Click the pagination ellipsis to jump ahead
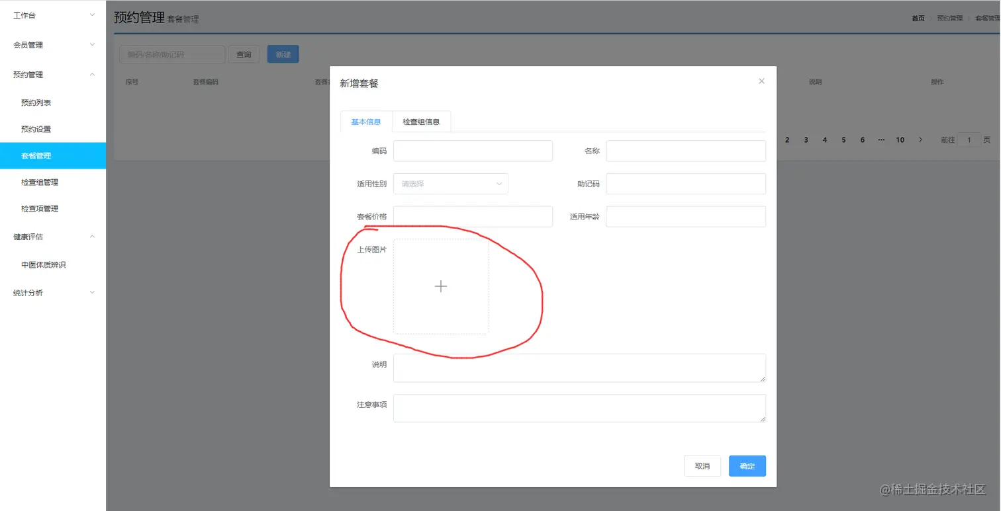1001x511 pixels. 881,139
